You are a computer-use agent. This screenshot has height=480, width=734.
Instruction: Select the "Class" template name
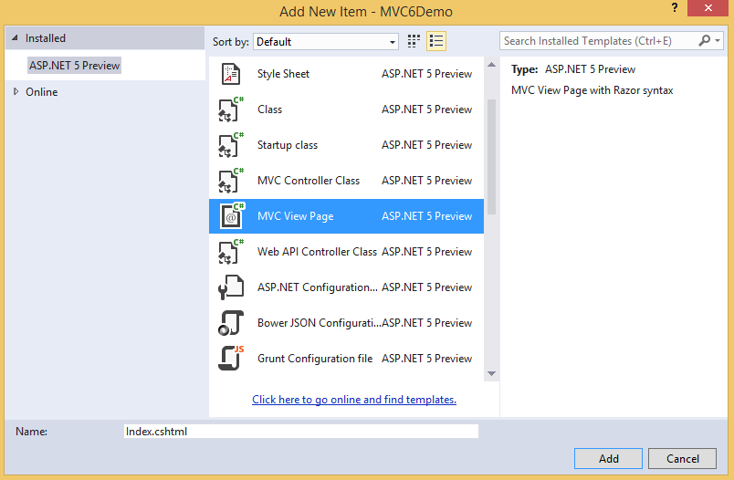pyautogui.click(x=269, y=110)
